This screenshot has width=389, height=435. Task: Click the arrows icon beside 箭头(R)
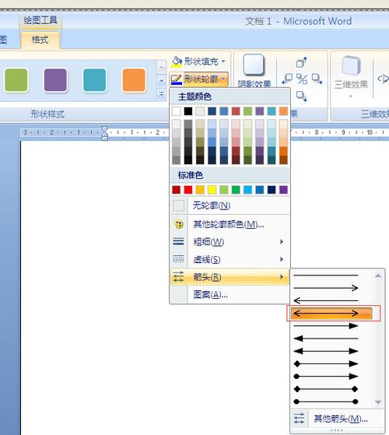178,277
